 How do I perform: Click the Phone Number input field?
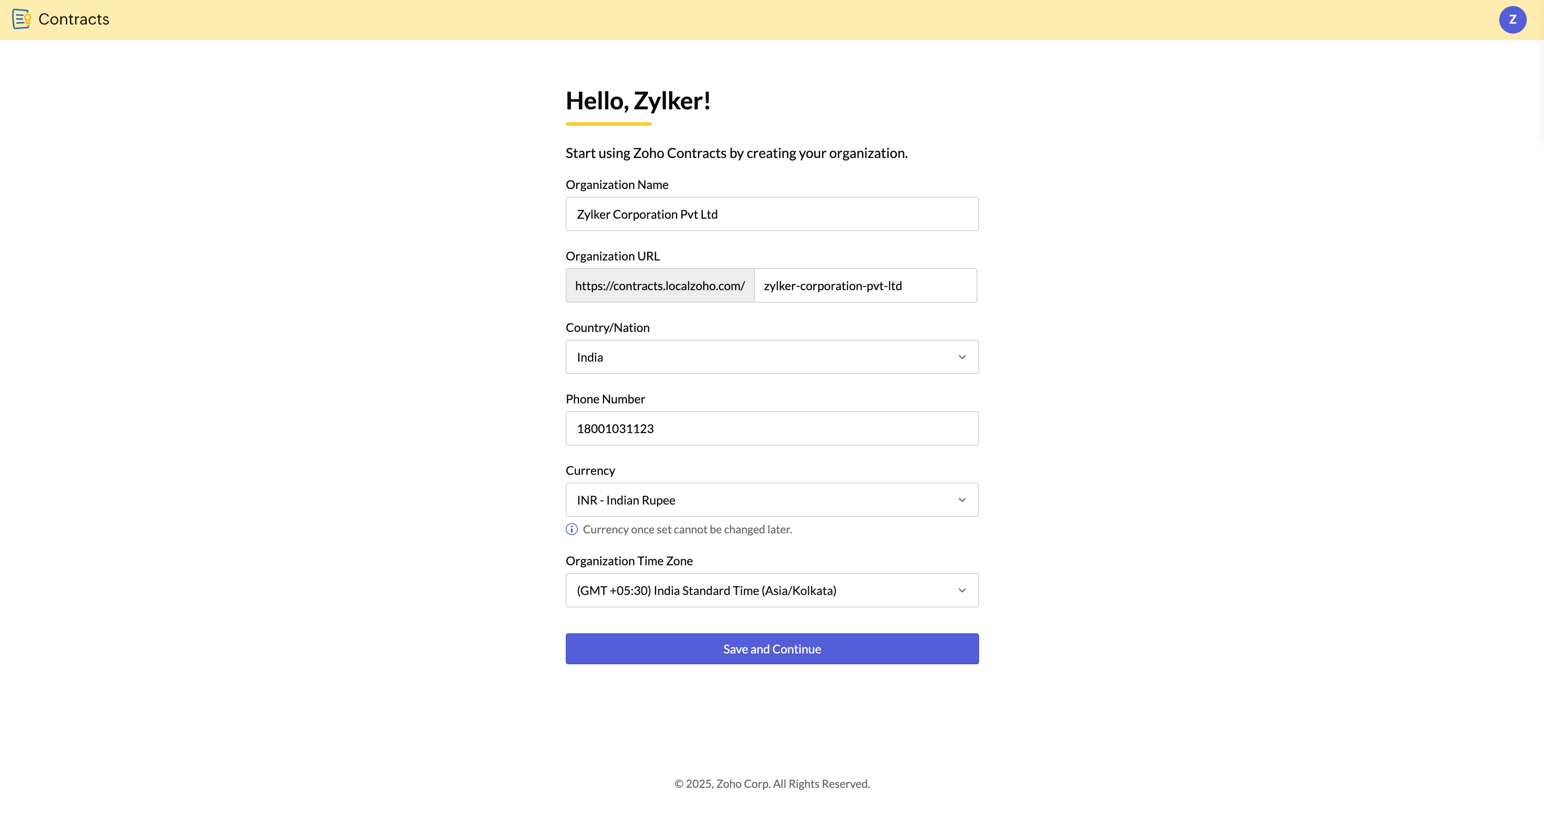pos(772,428)
